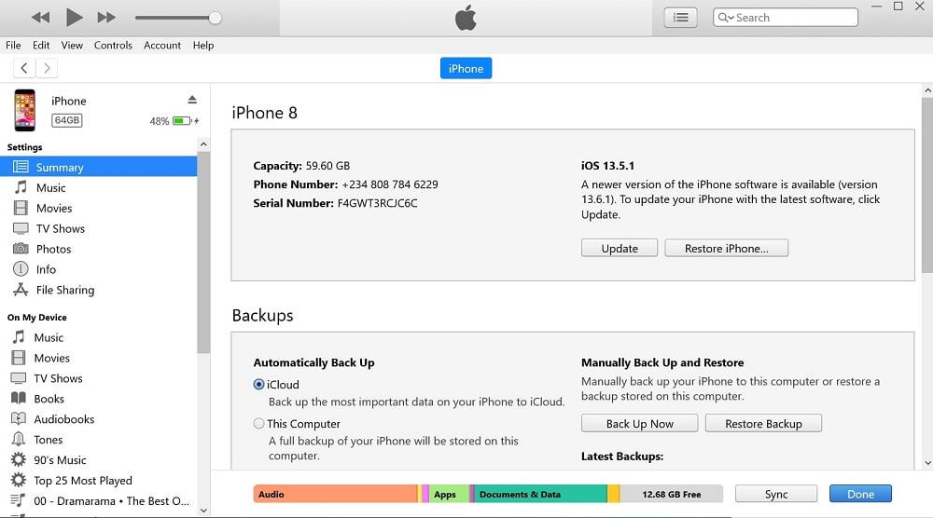933x518 pixels.
Task: Select Tones with the bell icon
Action: (48, 440)
